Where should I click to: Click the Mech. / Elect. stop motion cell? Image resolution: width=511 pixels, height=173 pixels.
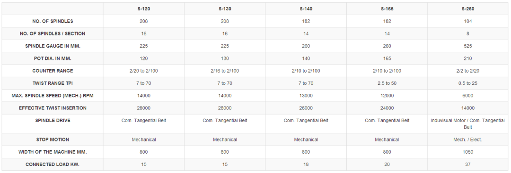point(467,140)
